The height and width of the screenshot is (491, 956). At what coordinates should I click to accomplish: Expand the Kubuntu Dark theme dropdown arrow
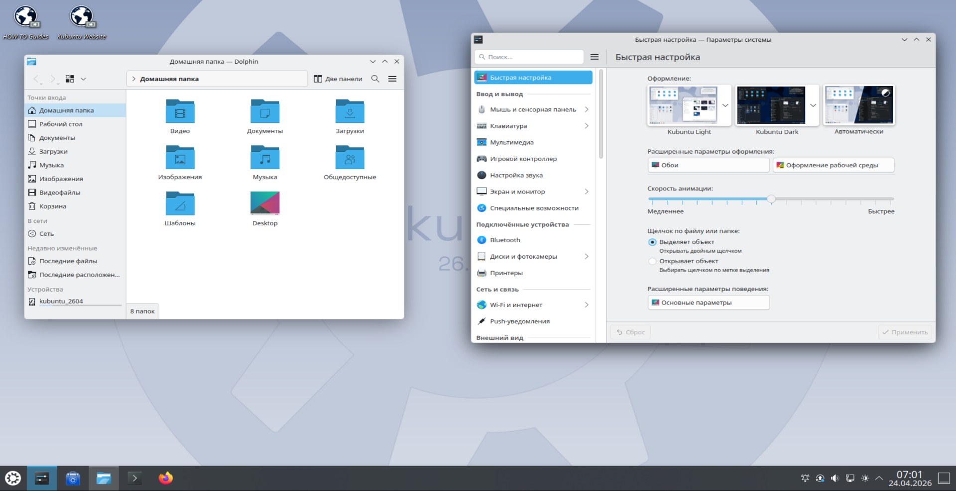[x=813, y=105]
